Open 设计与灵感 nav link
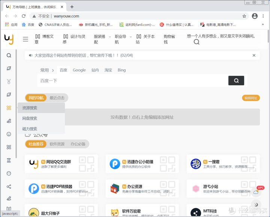The height and width of the screenshot is (217, 270). 74,39
